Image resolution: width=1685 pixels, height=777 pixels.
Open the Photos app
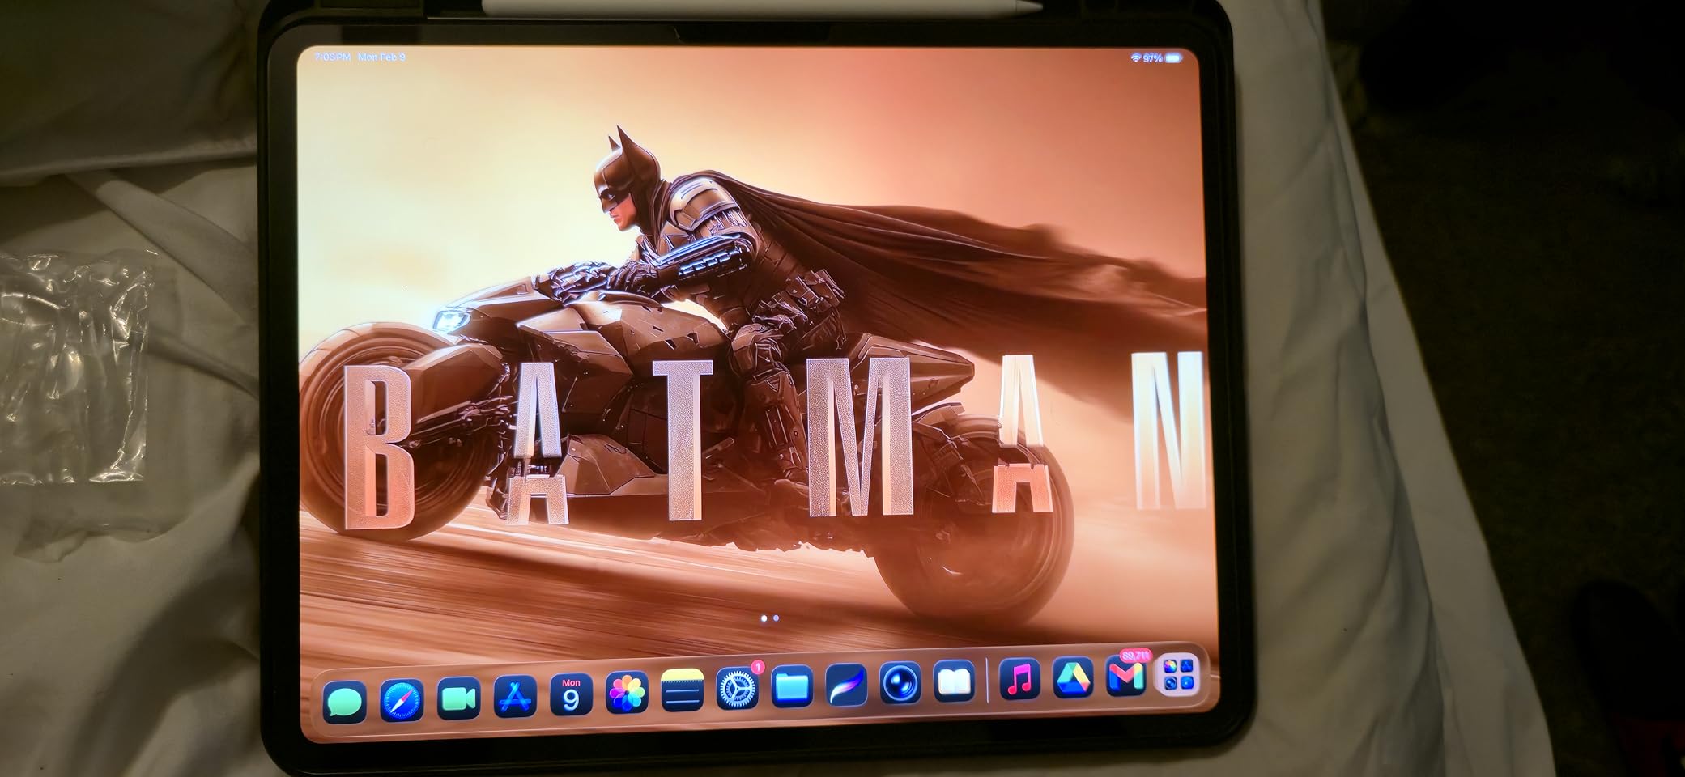[x=627, y=694]
